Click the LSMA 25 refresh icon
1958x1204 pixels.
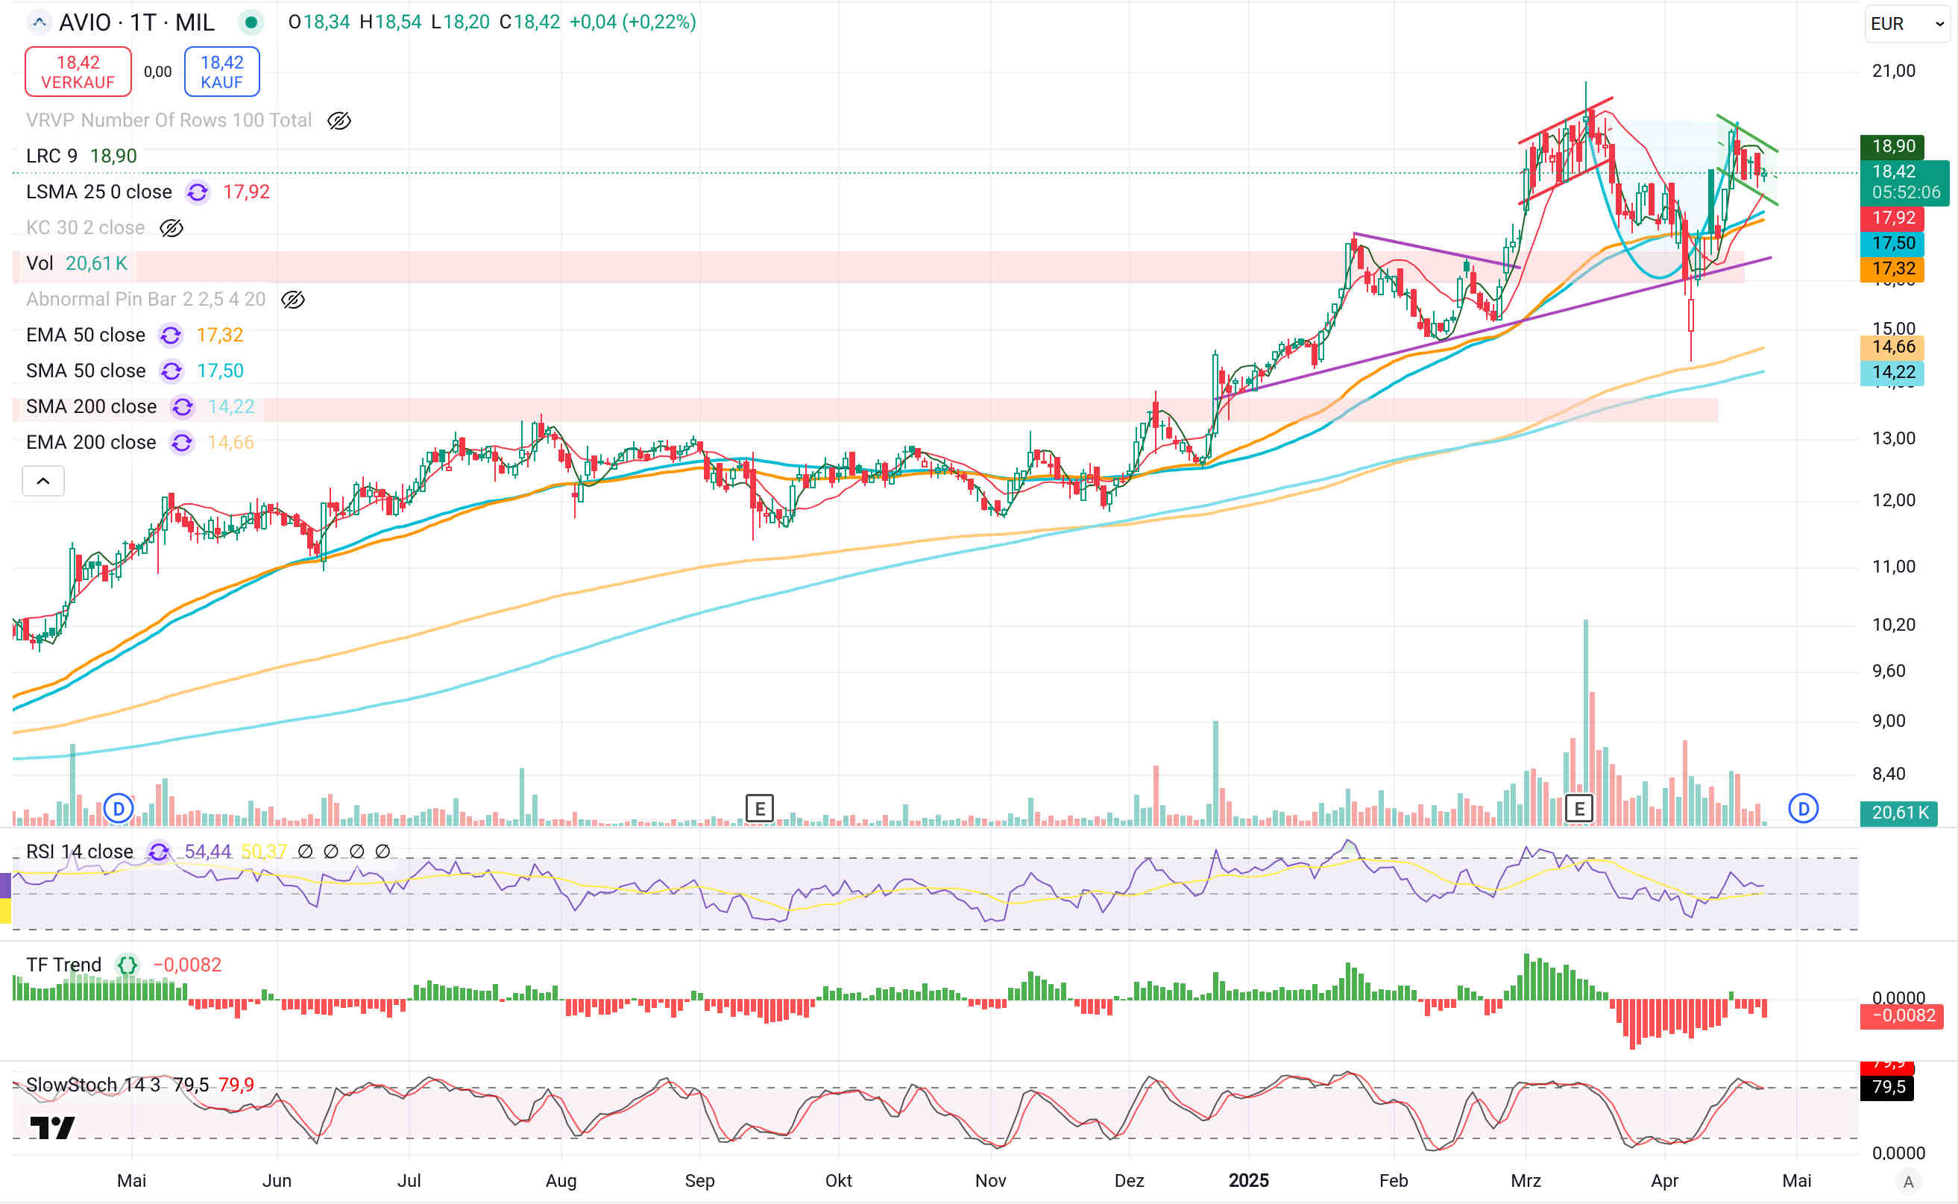pyautogui.click(x=198, y=192)
